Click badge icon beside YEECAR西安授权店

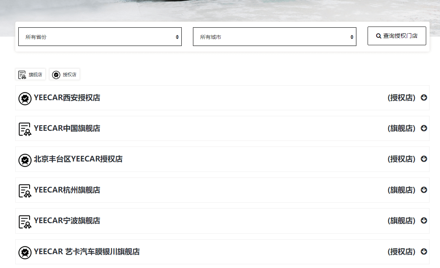click(x=25, y=99)
